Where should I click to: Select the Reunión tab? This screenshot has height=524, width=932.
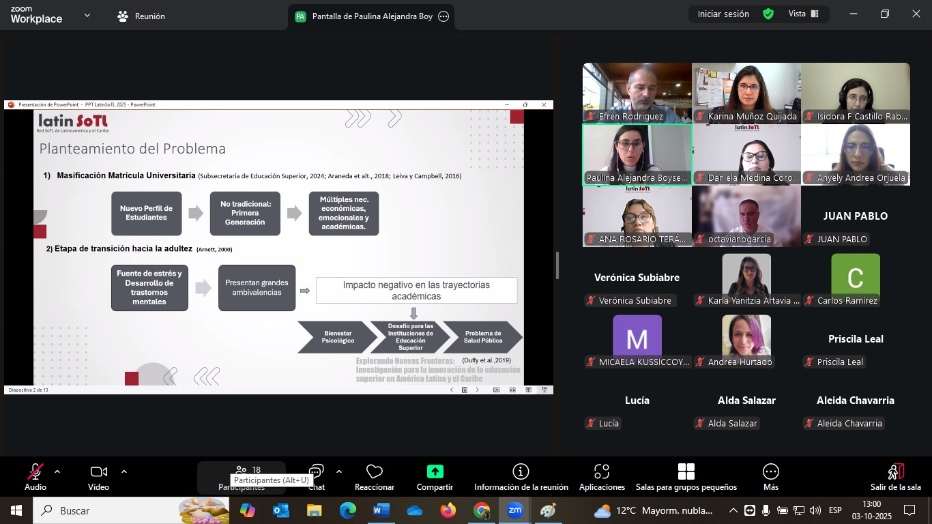(141, 16)
